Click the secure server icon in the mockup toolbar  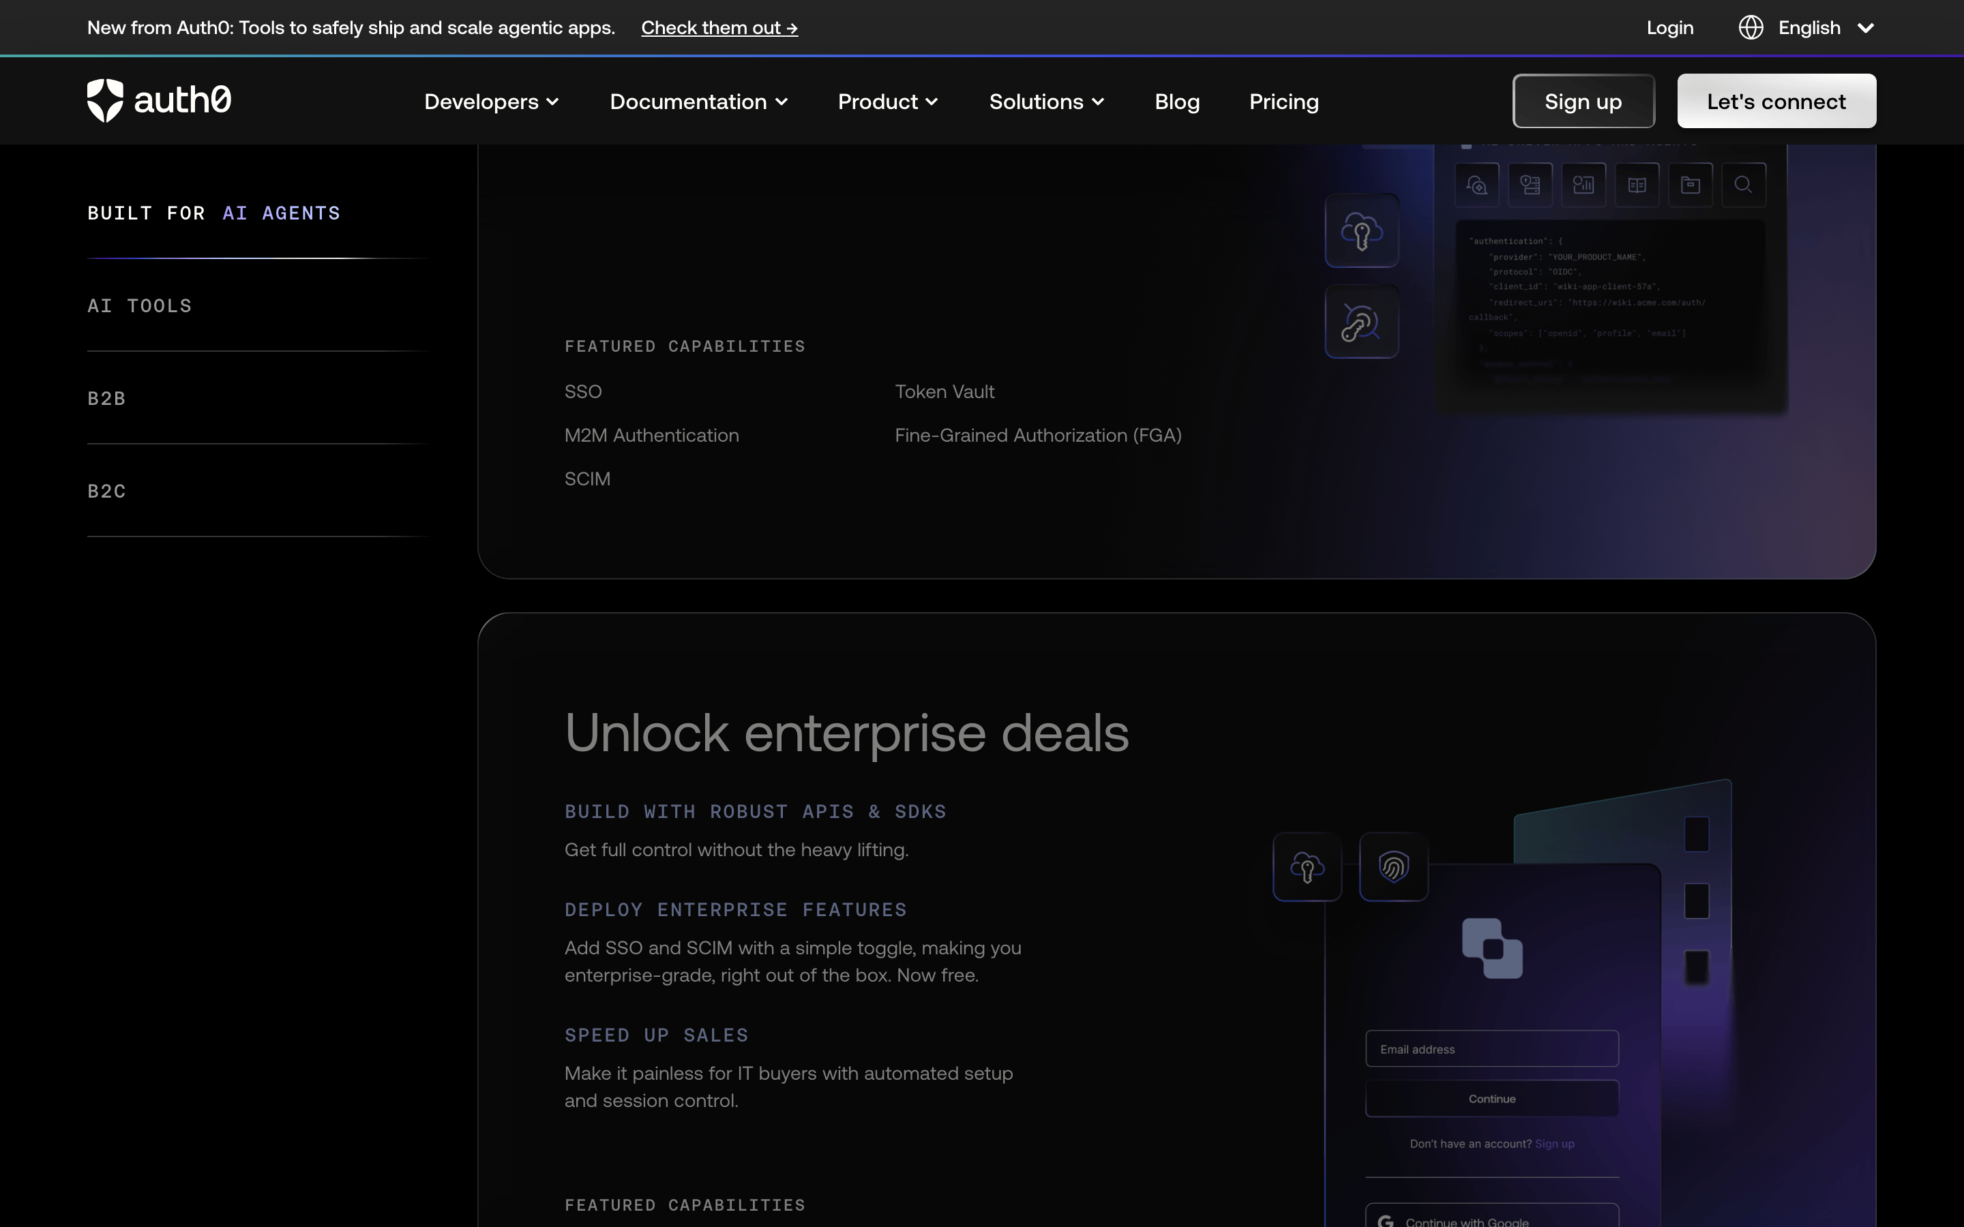[1530, 185]
